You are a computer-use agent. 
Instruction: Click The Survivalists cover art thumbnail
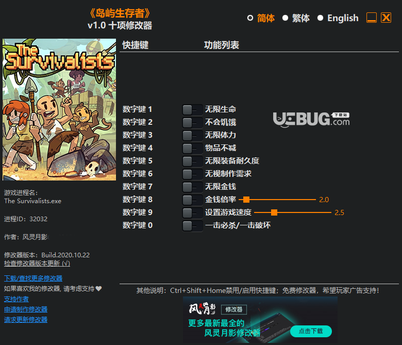coord(59,109)
